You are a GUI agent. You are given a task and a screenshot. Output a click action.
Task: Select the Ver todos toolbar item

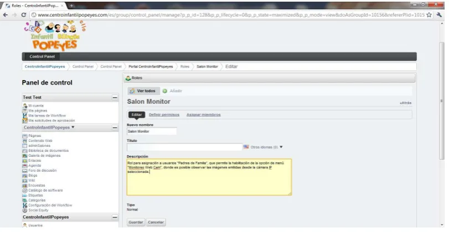click(x=144, y=91)
